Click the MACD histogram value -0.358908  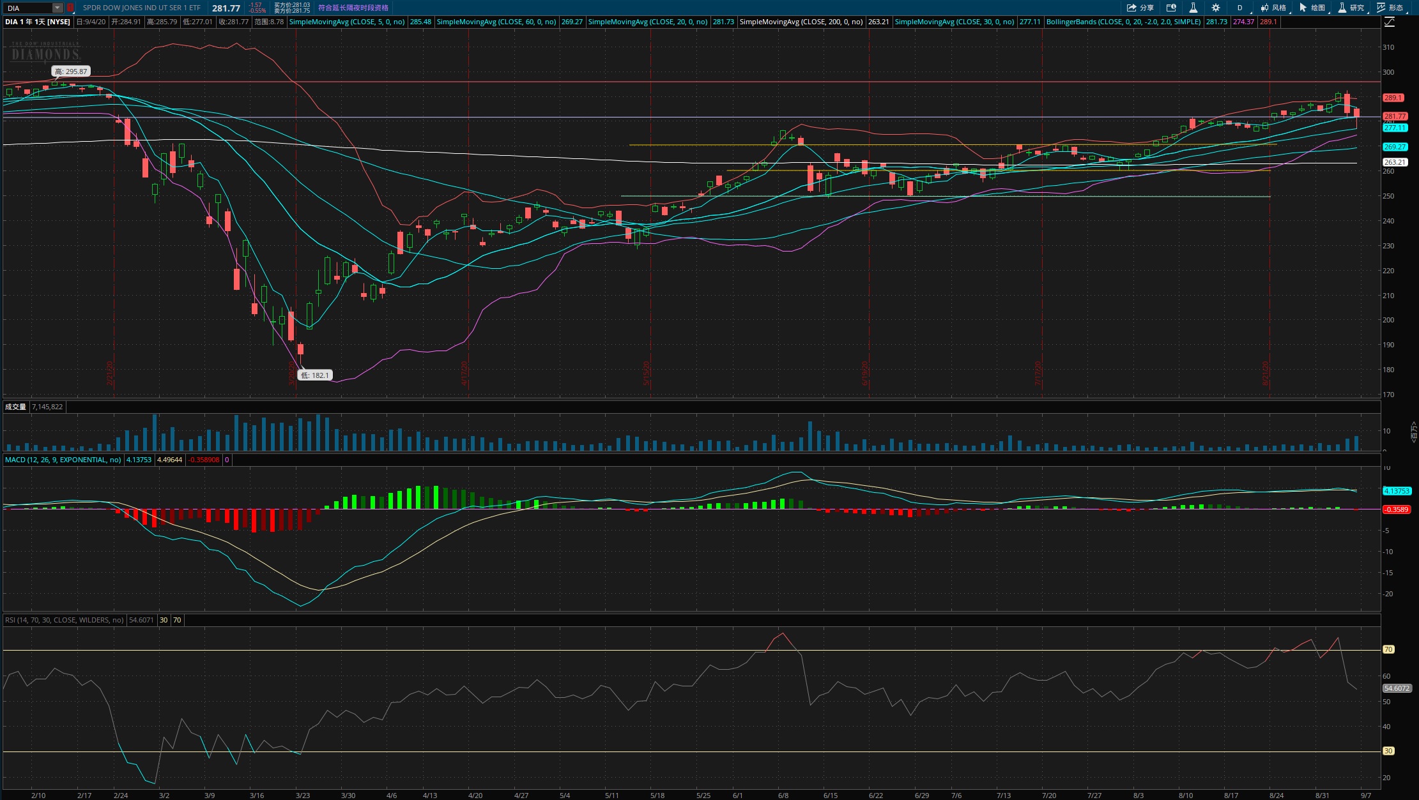point(204,460)
